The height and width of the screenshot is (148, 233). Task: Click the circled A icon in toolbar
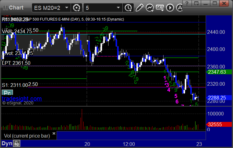pyautogui.click(x=179, y=8)
